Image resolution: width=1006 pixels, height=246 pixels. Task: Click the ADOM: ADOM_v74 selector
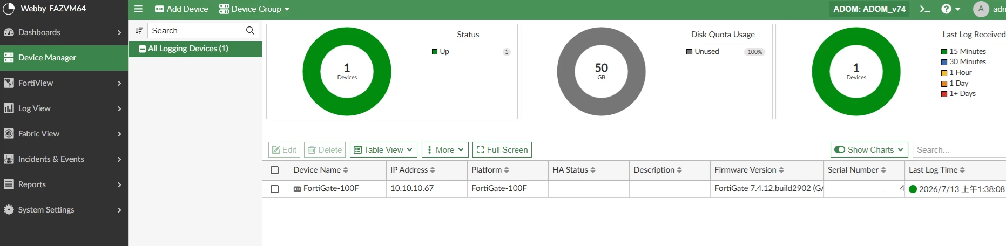tap(869, 9)
